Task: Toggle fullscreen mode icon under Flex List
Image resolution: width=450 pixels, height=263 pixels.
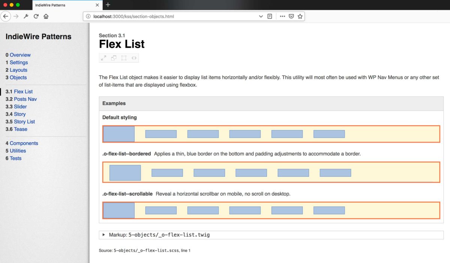Action: (103, 58)
